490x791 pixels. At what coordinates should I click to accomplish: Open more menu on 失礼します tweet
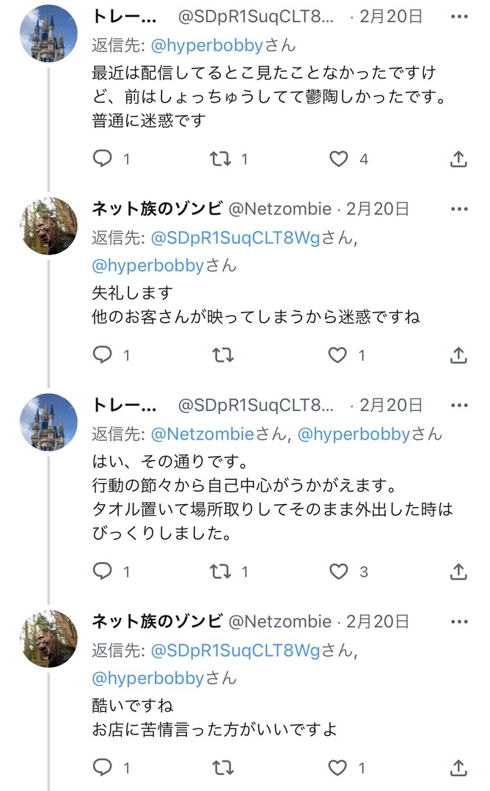coord(459,209)
